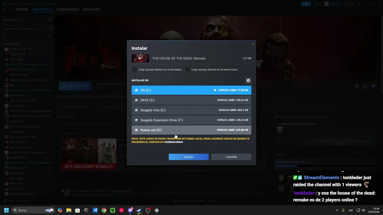Screen dimensions: 383x215
Task: Open BIBLIOTECA tab
Action: 42,10
